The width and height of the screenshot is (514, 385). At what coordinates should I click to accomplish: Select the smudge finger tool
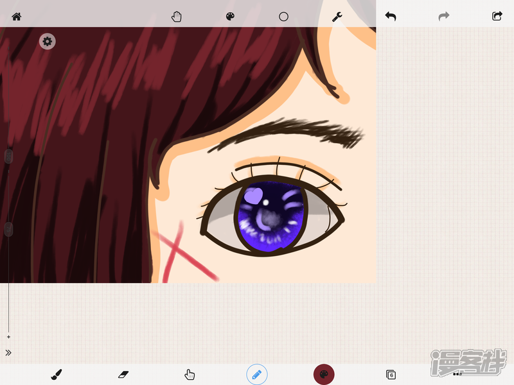pyautogui.click(x=190, y=374)
